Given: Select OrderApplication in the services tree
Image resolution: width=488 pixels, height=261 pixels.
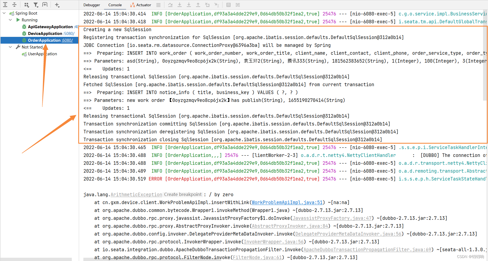Looking at the screenshot, I should [44, 40].
